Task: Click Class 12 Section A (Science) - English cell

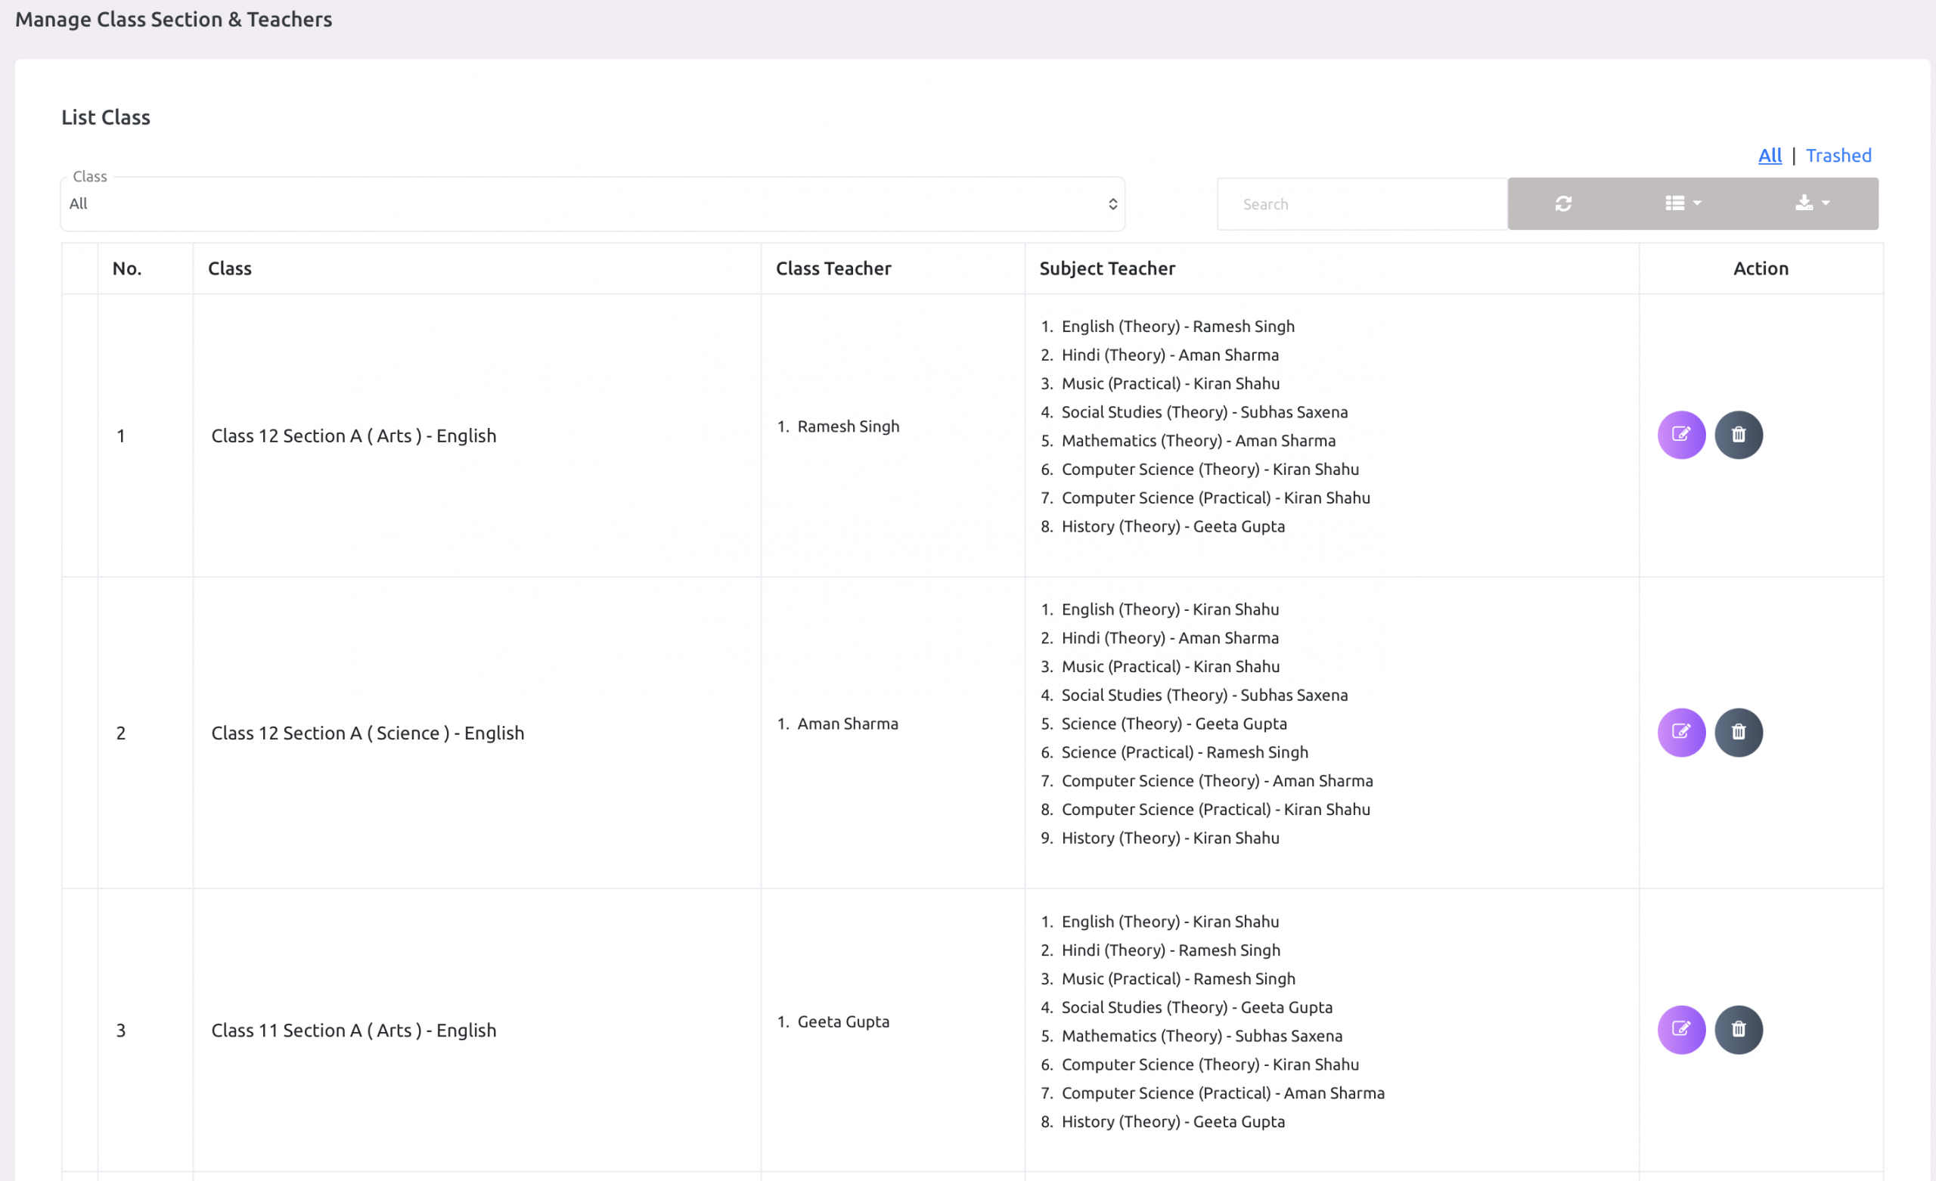Action: point(368,733)
